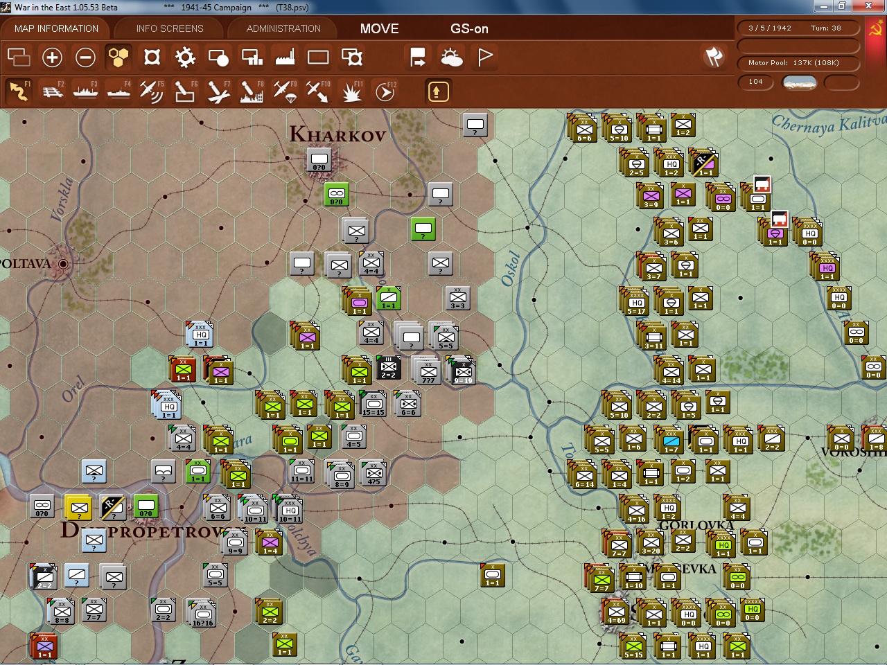Screen dimensions: 887x665
Task: Click the factory icon
Action: pyautogui.click(x=285, y=57)
